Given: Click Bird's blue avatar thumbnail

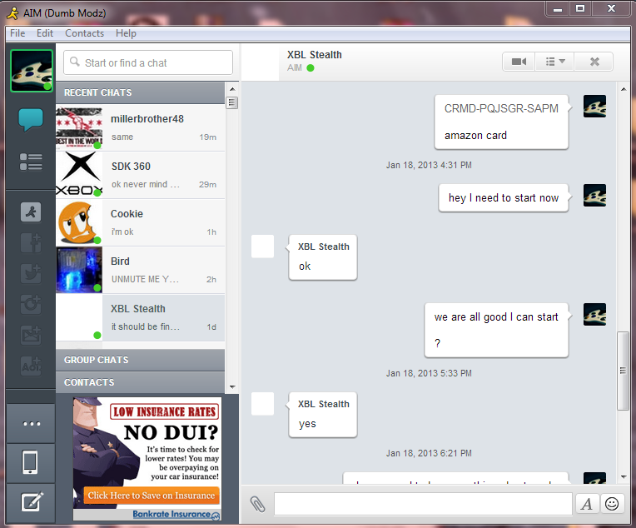Looking at the screenshot, I should coord(79,270).
